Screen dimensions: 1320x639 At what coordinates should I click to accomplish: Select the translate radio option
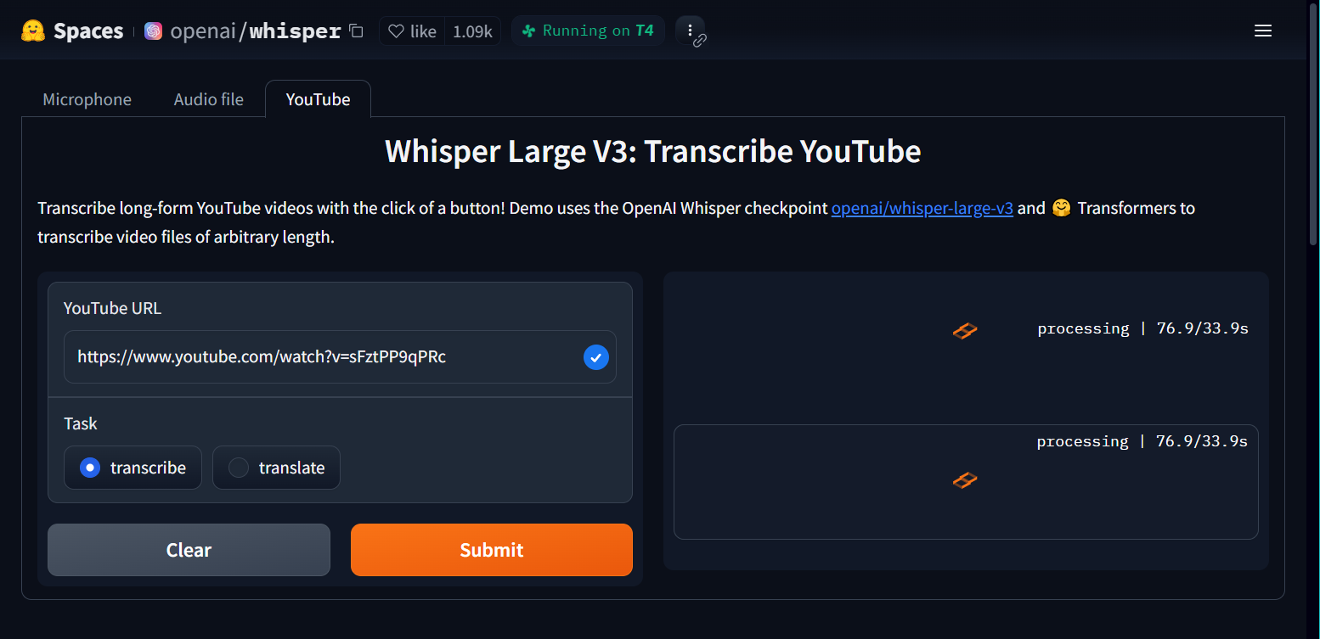[x=276, y=468]
